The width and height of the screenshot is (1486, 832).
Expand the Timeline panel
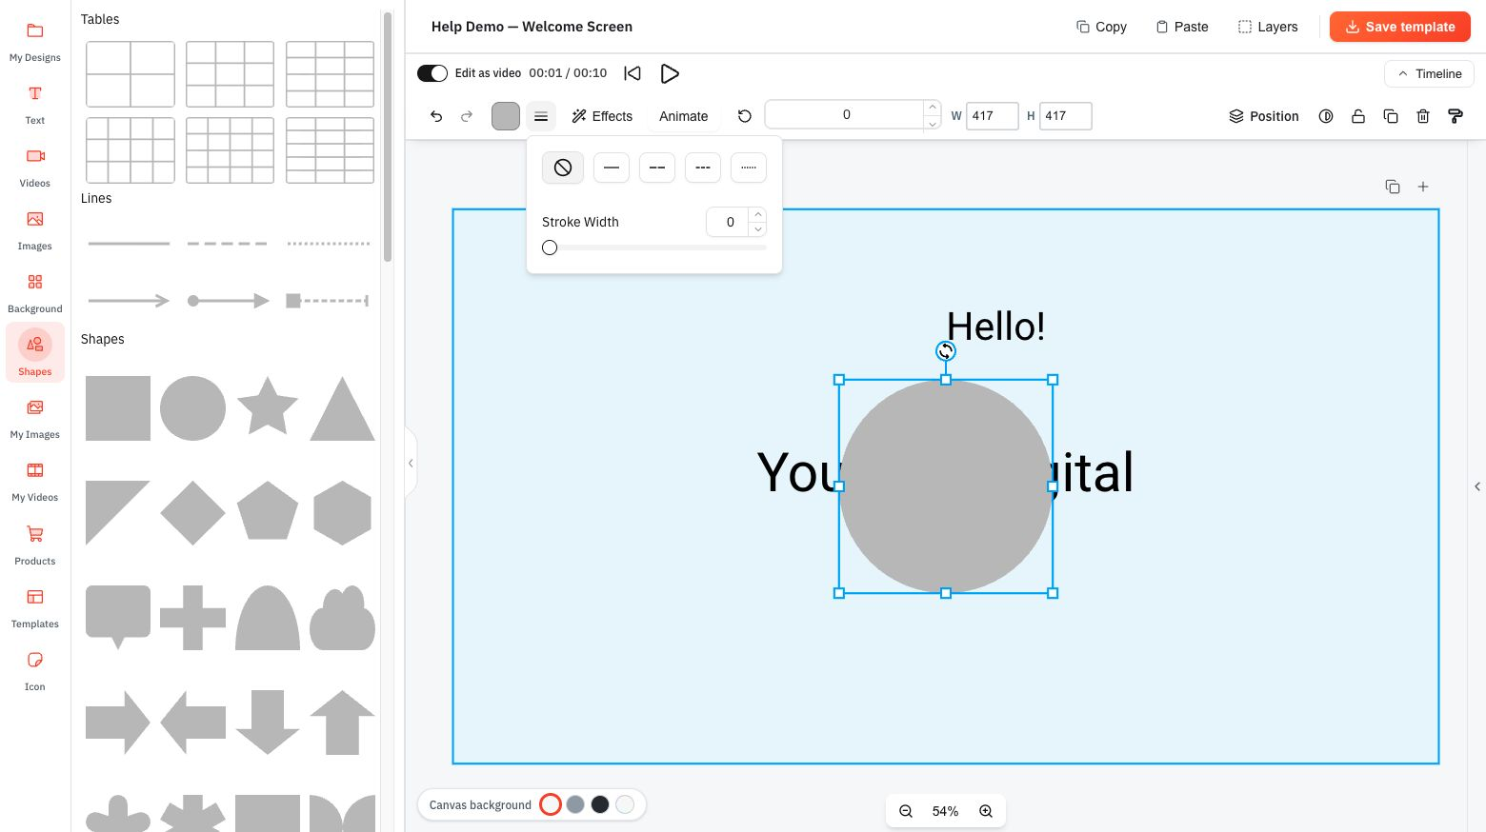pyautogui.click(x=1429, y=73)
